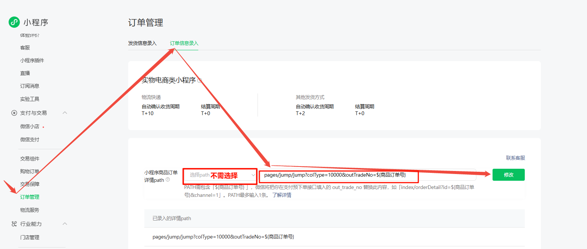Viewport: 587px width, 249px height.
Task: Open 微信支付 in the sidebar
Action: click(x=30, y=139)
